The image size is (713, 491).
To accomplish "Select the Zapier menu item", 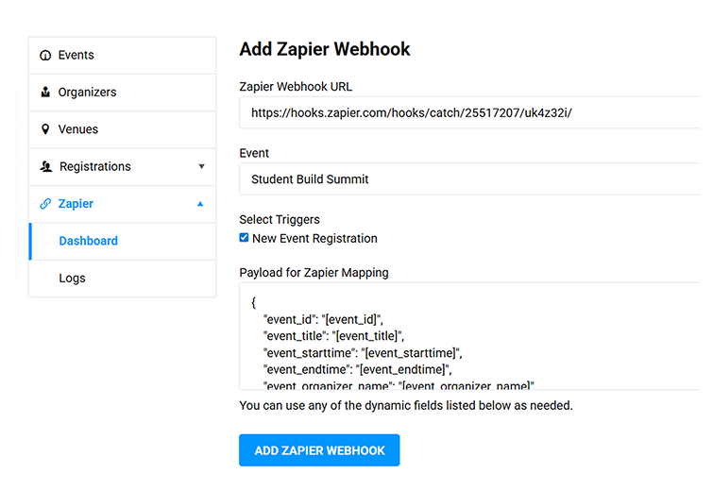I will pyautogui.click(x=123, y=204).
